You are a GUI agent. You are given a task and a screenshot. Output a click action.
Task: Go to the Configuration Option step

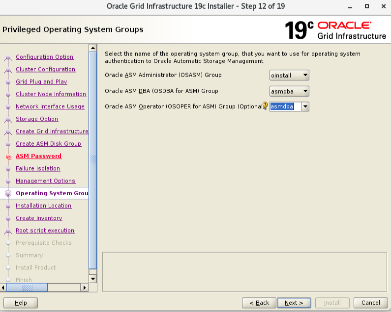coord(44,57)
